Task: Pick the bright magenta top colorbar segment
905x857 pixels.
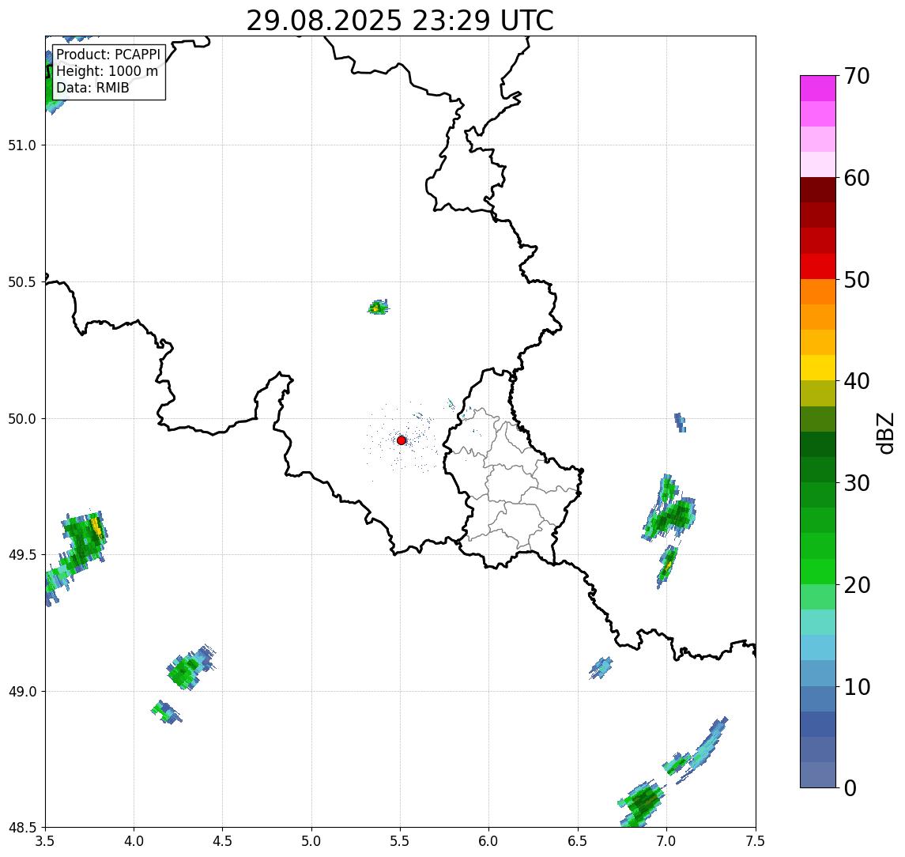Action: click(818, 89)
